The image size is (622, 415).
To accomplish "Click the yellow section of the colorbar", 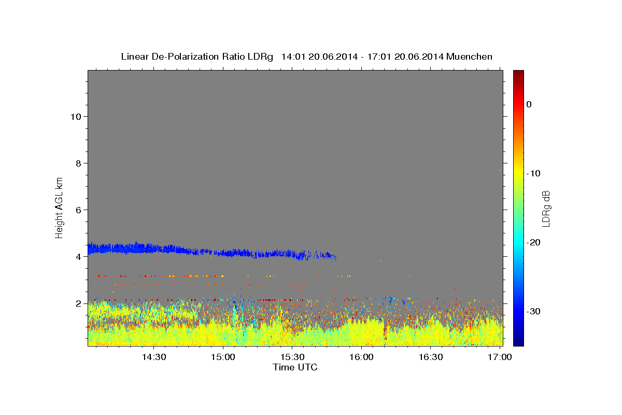I will pyautogui.click(x=518, y=174).
